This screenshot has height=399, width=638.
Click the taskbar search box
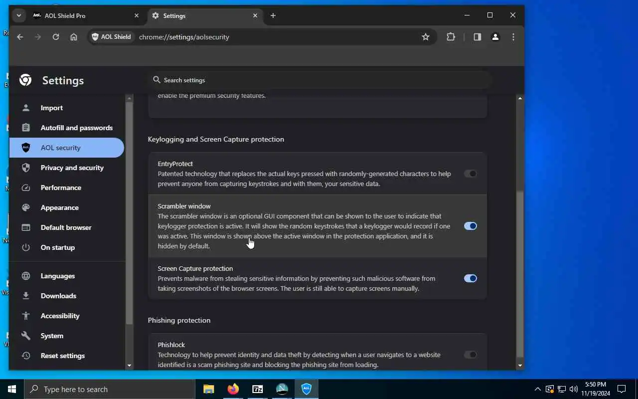(110, 389)
